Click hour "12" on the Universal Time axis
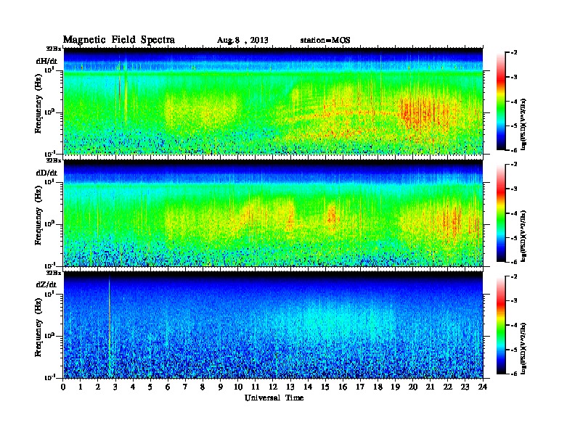The image size is (575, 444). [273, 387]
